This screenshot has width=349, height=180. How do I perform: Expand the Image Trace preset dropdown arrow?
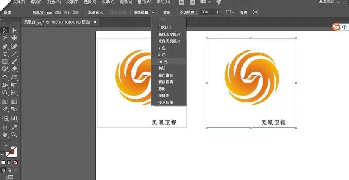[153, 12]
